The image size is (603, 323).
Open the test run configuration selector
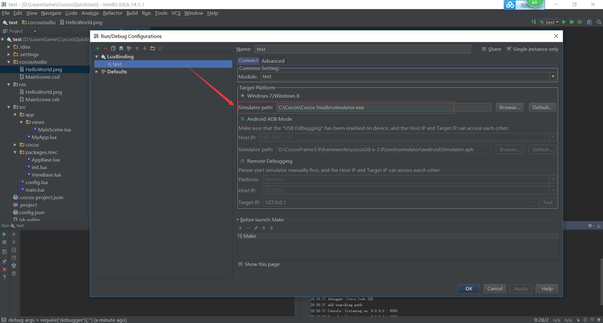pyautogui.click(x=550, y=22)
